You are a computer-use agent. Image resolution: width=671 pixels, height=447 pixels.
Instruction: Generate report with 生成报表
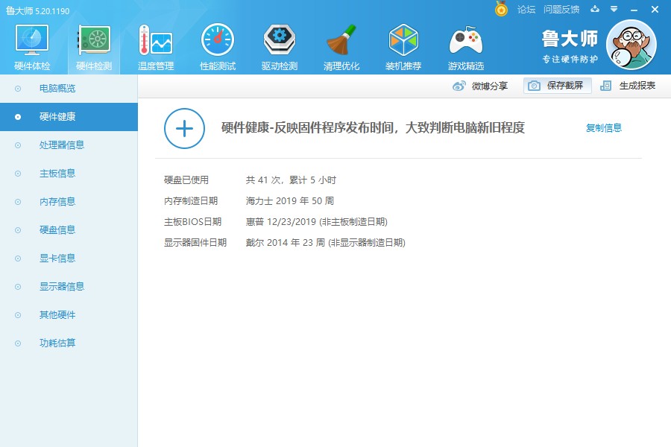(x=634, y=86)
